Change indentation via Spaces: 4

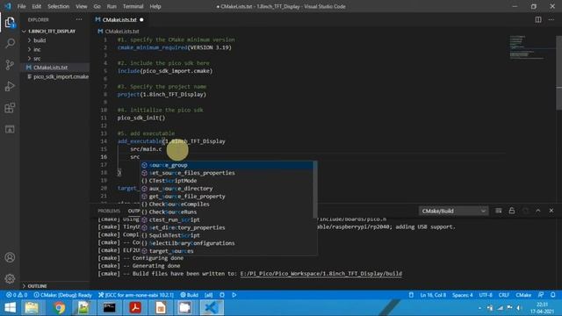point(463,295)
